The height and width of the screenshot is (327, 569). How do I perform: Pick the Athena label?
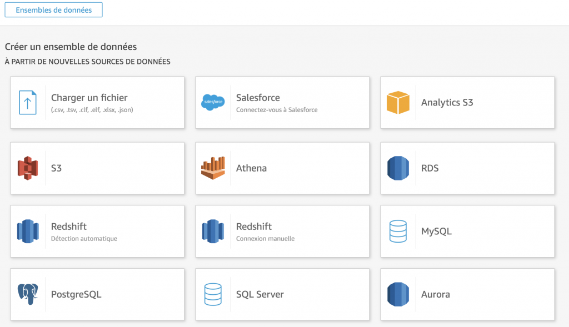pyautogui.click(x=252, y=168)
